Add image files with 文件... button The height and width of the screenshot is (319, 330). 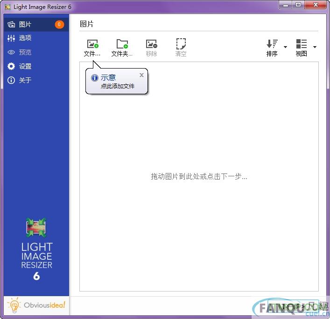click(x=92, y=48)
